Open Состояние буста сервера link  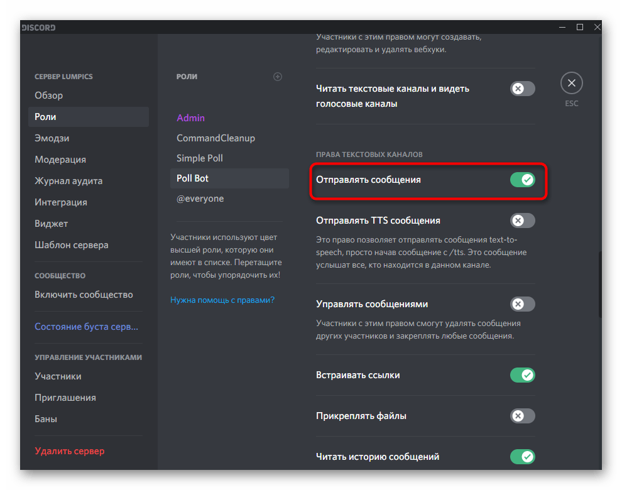coord(89,327)
